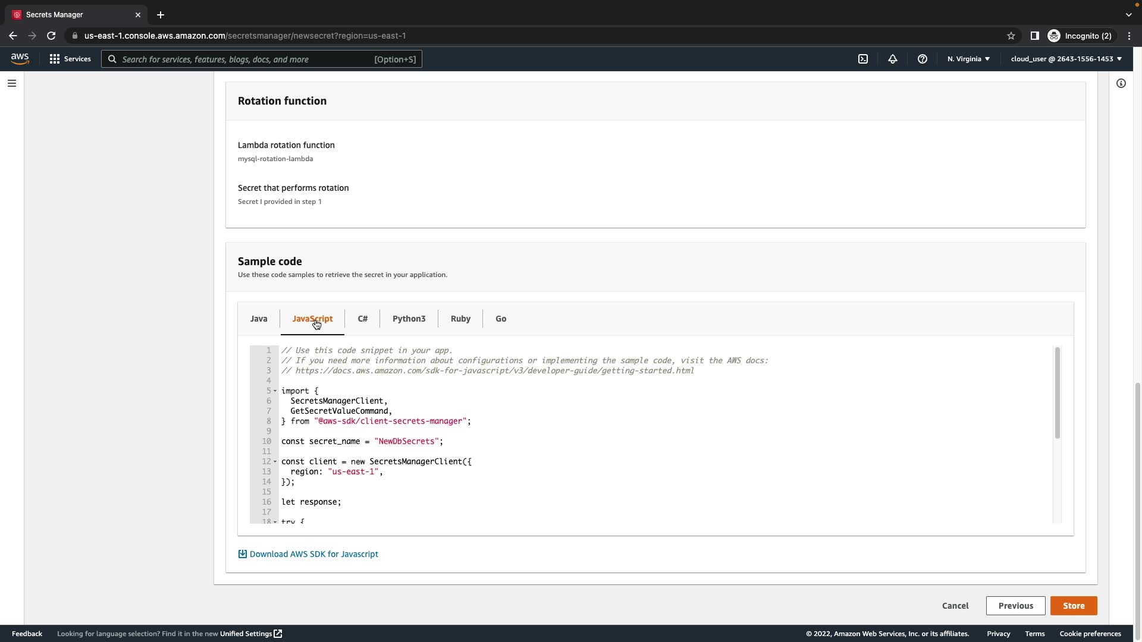
Task: Collapse code fold arrow on line 12
Action: tap(275, 462)
